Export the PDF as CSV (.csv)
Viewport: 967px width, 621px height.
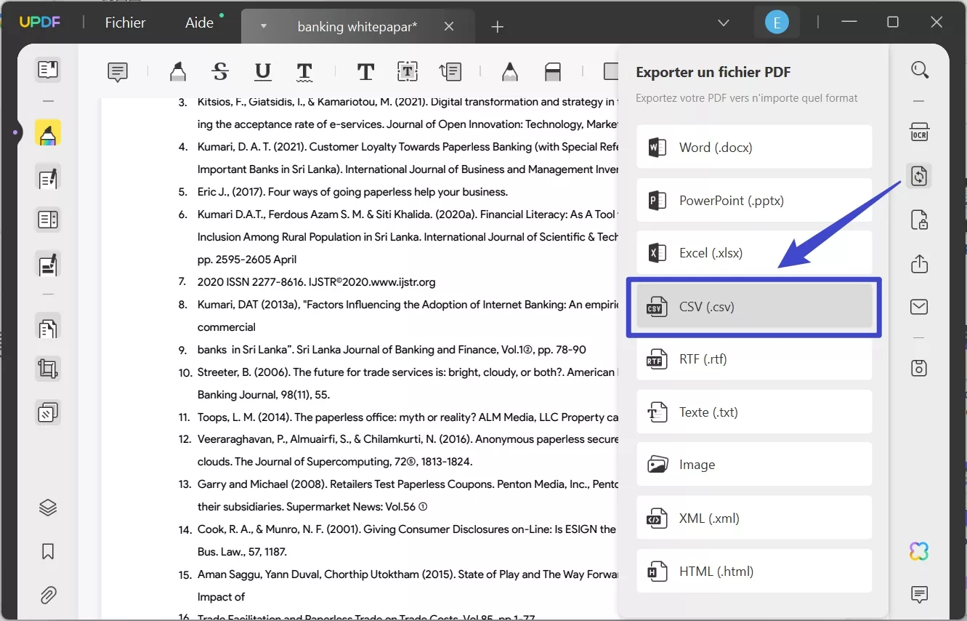754,306
